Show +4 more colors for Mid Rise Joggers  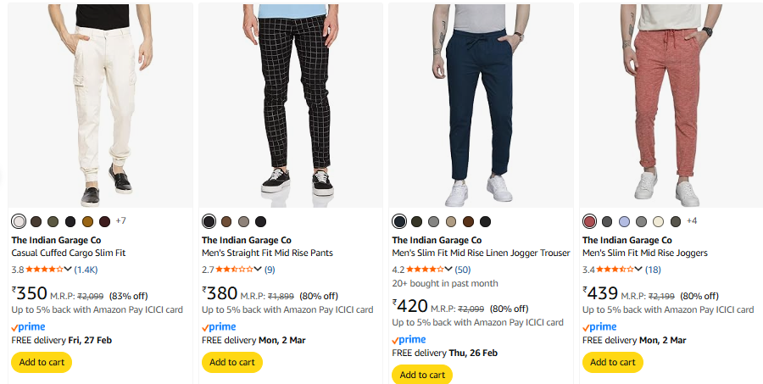[x=692, y=221]
